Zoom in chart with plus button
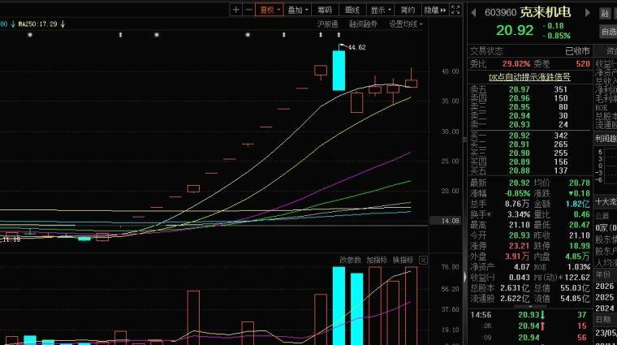The width and height of the screenshot is (617, 345). coord(235,10)
